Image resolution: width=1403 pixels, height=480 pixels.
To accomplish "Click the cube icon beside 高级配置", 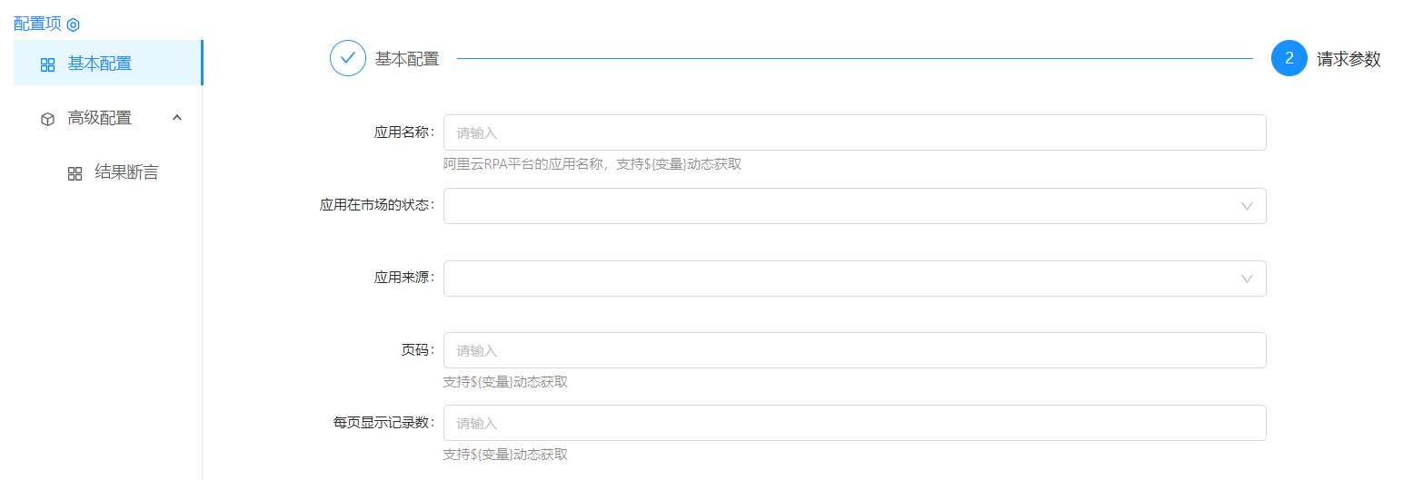I will click(48, 119).
